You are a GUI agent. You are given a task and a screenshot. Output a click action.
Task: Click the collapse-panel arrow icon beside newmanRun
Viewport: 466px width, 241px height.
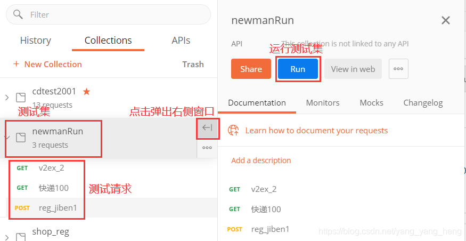point(207,128)
